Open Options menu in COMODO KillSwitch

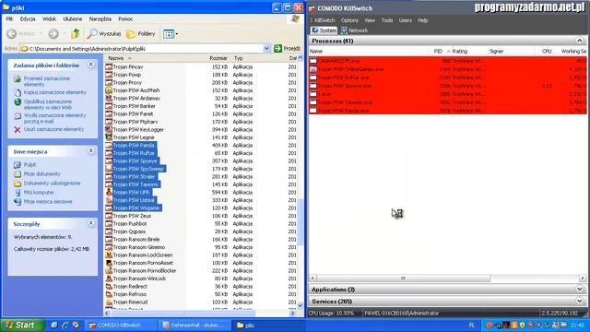coord(349,20)
